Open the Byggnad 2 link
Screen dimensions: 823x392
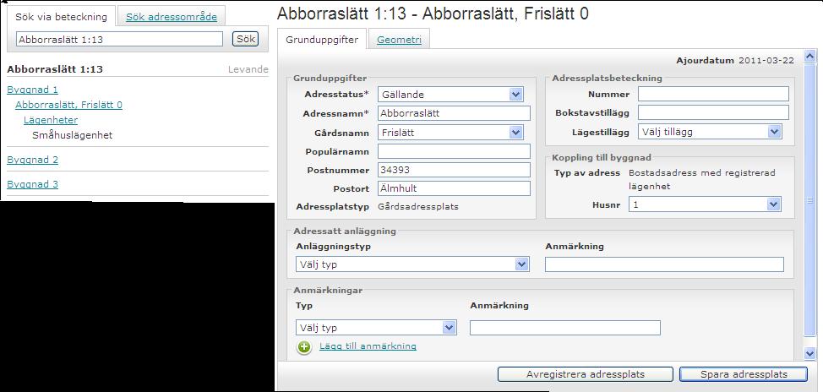(x=33, y=160)
